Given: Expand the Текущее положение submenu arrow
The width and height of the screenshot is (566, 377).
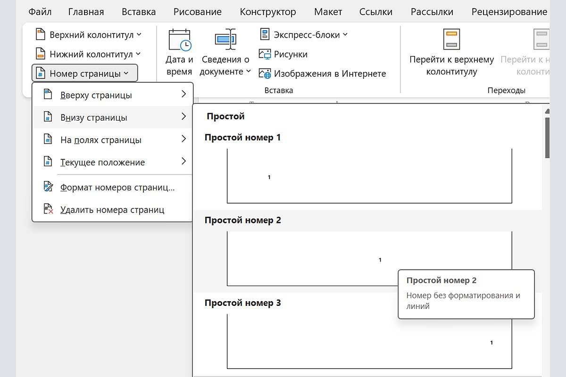Looking at the screenshot, I should 183,162.
